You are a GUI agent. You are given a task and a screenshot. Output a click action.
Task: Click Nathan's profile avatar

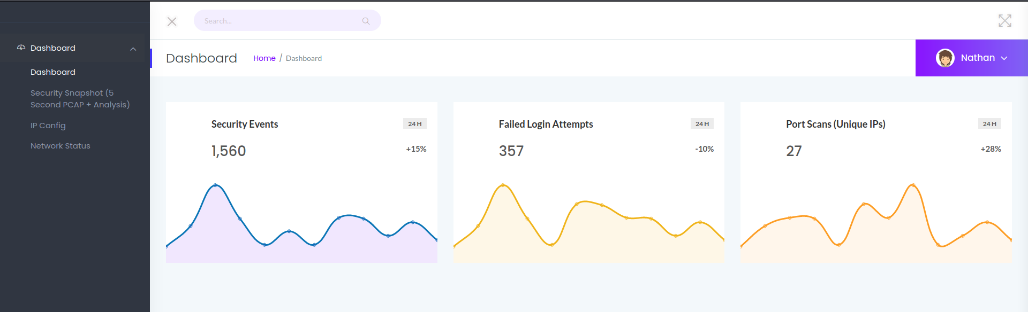pos(945,58)
